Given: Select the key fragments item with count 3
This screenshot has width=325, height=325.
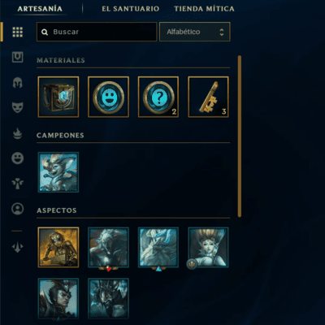Looking at the screenshot, I should tap(208, 97).
